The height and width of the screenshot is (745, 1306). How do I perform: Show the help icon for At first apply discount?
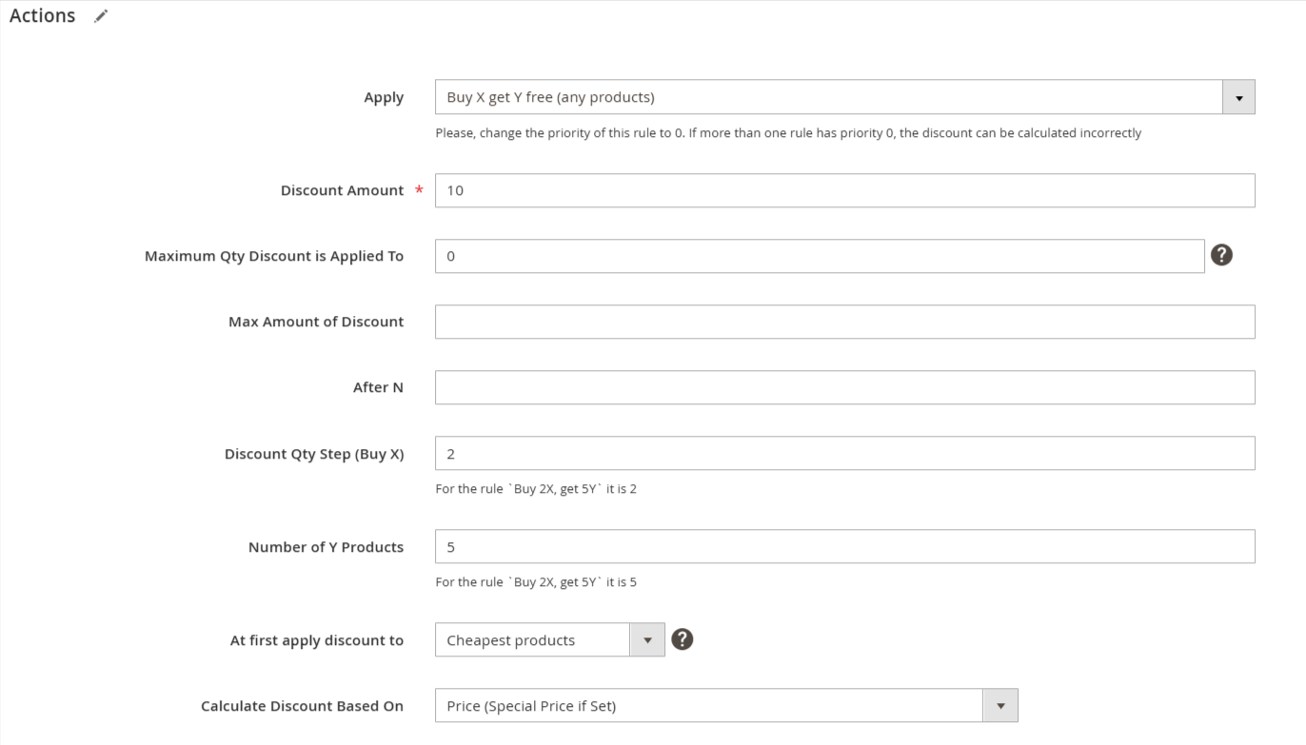click(682, 639)
